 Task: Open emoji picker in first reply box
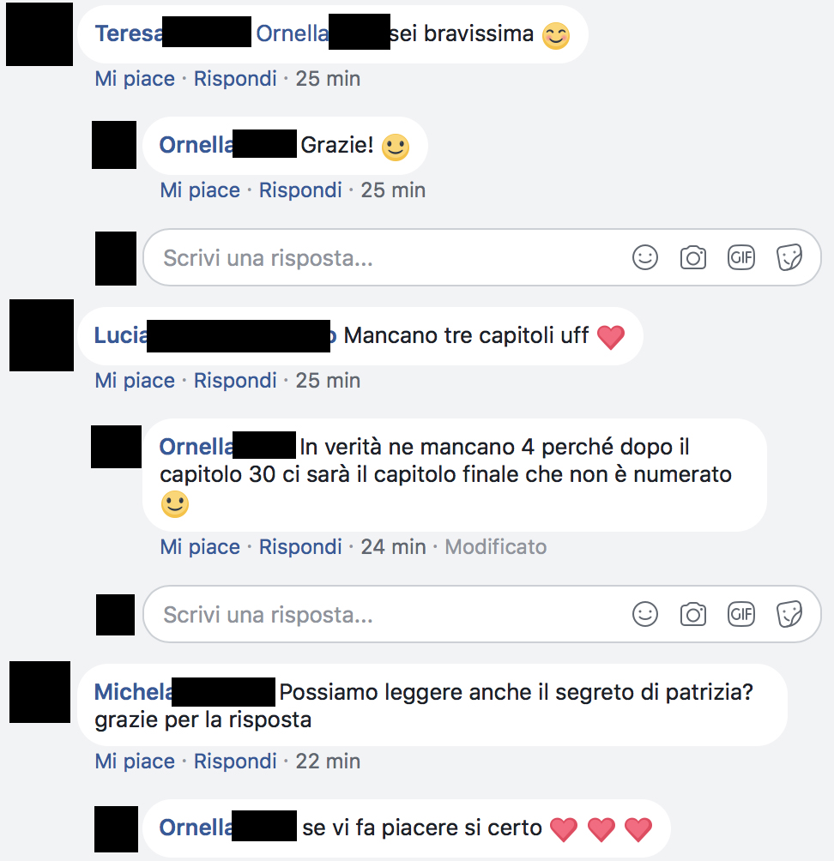click(645, 257)
